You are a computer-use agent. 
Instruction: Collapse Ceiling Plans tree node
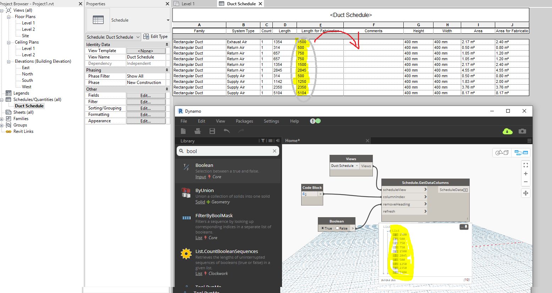pyautogui.click(x=9, y=42)
